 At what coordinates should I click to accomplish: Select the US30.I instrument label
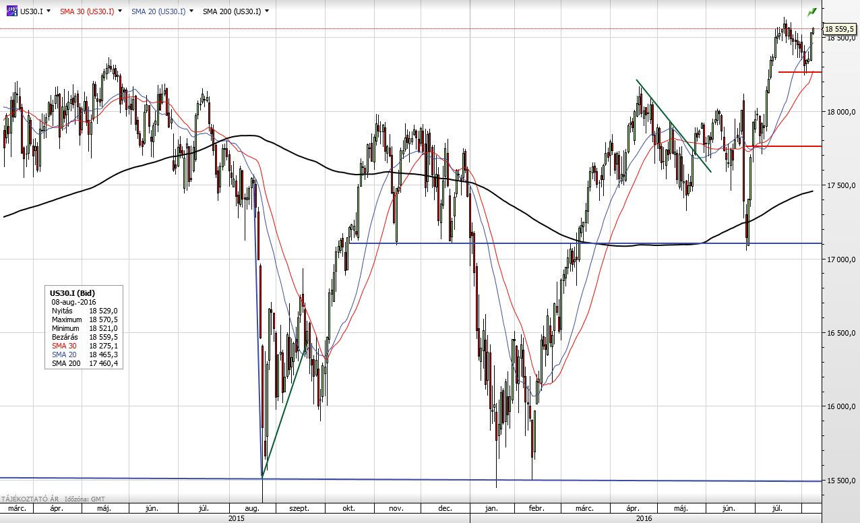click(32, 11)
